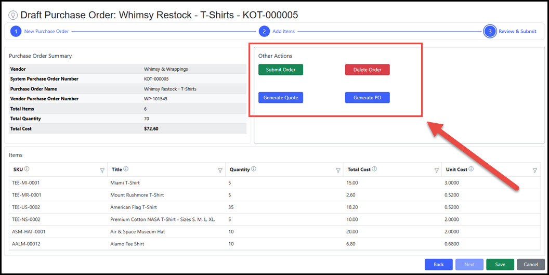Click the lightbulb icon beside the page title
This screenshot has height=275, width=549.
pyautogui.click(x=13, y=16)
